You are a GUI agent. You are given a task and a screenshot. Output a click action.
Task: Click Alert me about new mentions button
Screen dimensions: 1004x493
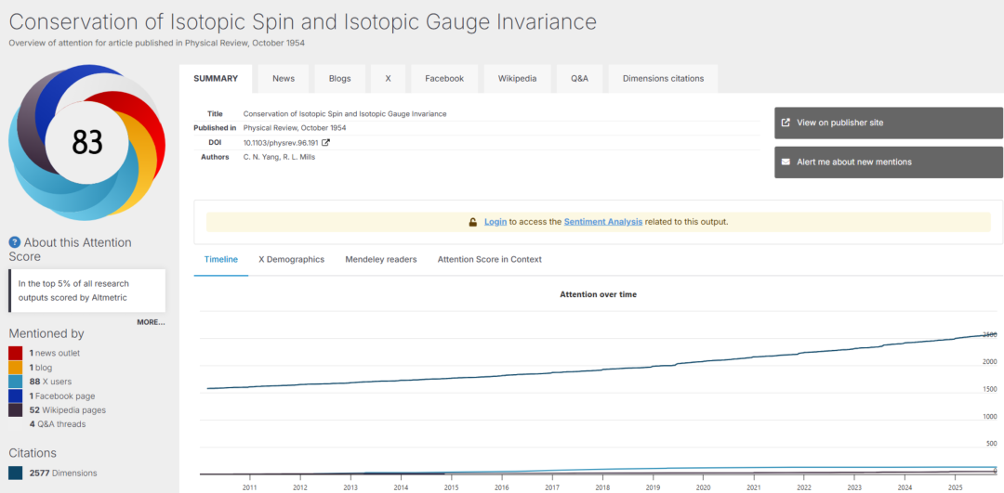point(889,162)
